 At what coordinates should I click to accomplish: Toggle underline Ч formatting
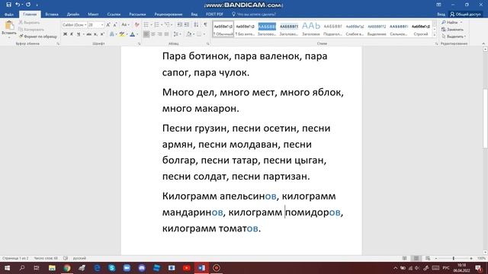(79, 34)
